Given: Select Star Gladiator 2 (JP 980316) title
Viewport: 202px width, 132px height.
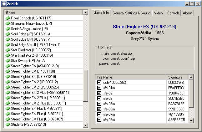Looking at the screenshot, I should tap(32, 55).
